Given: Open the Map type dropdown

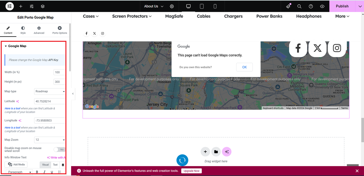Looking at the screenshot, I should pyautogui.click(x=50, y=91).
